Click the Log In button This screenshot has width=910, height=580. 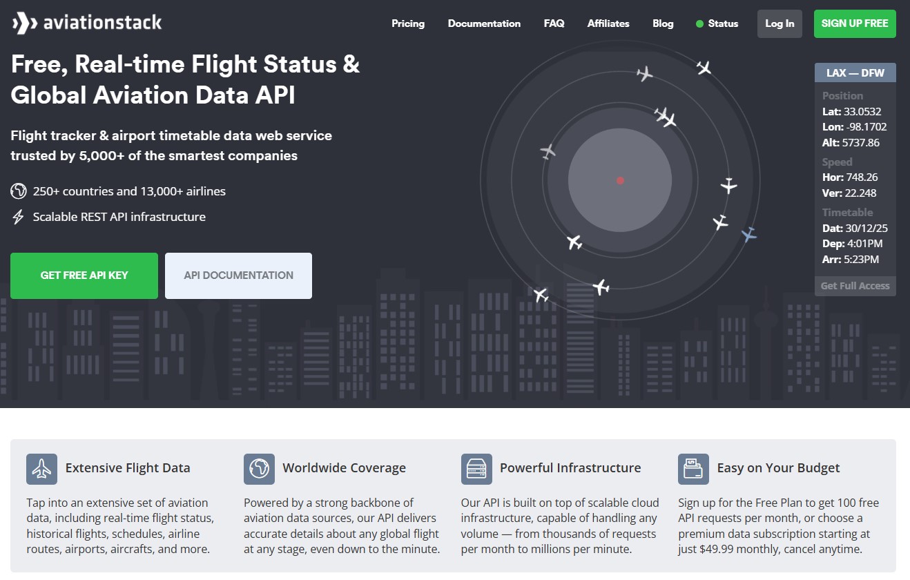(x=780, y=23)
